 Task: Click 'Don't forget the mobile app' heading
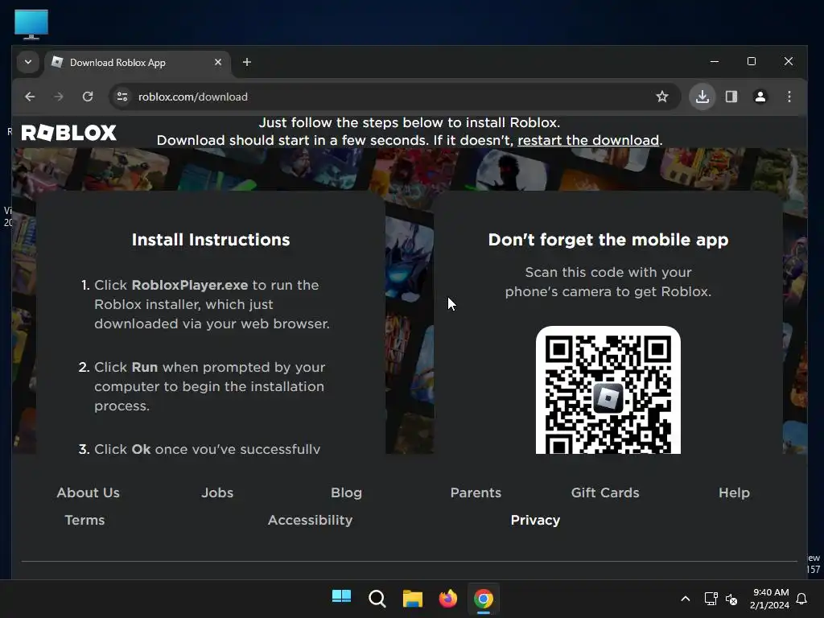pos(608,240)
